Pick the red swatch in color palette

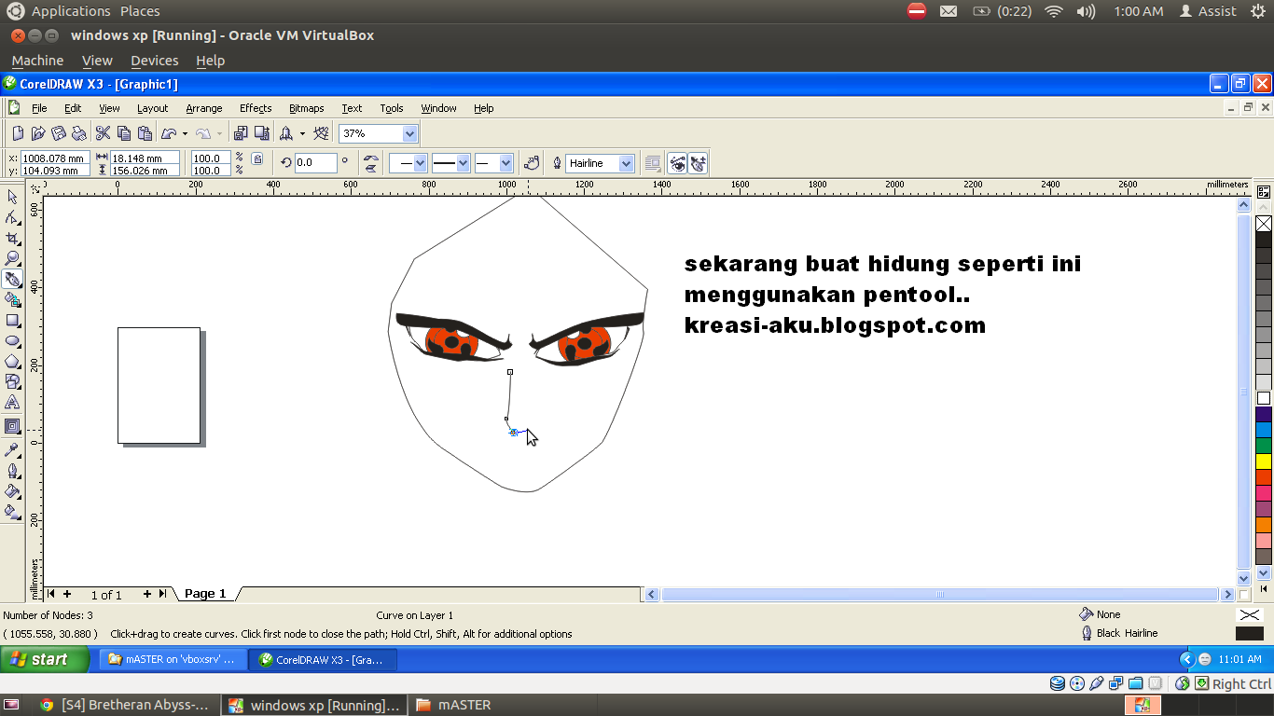(x=1264, y=476)
